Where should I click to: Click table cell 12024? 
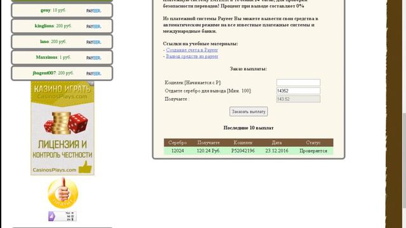coord(178,151)
